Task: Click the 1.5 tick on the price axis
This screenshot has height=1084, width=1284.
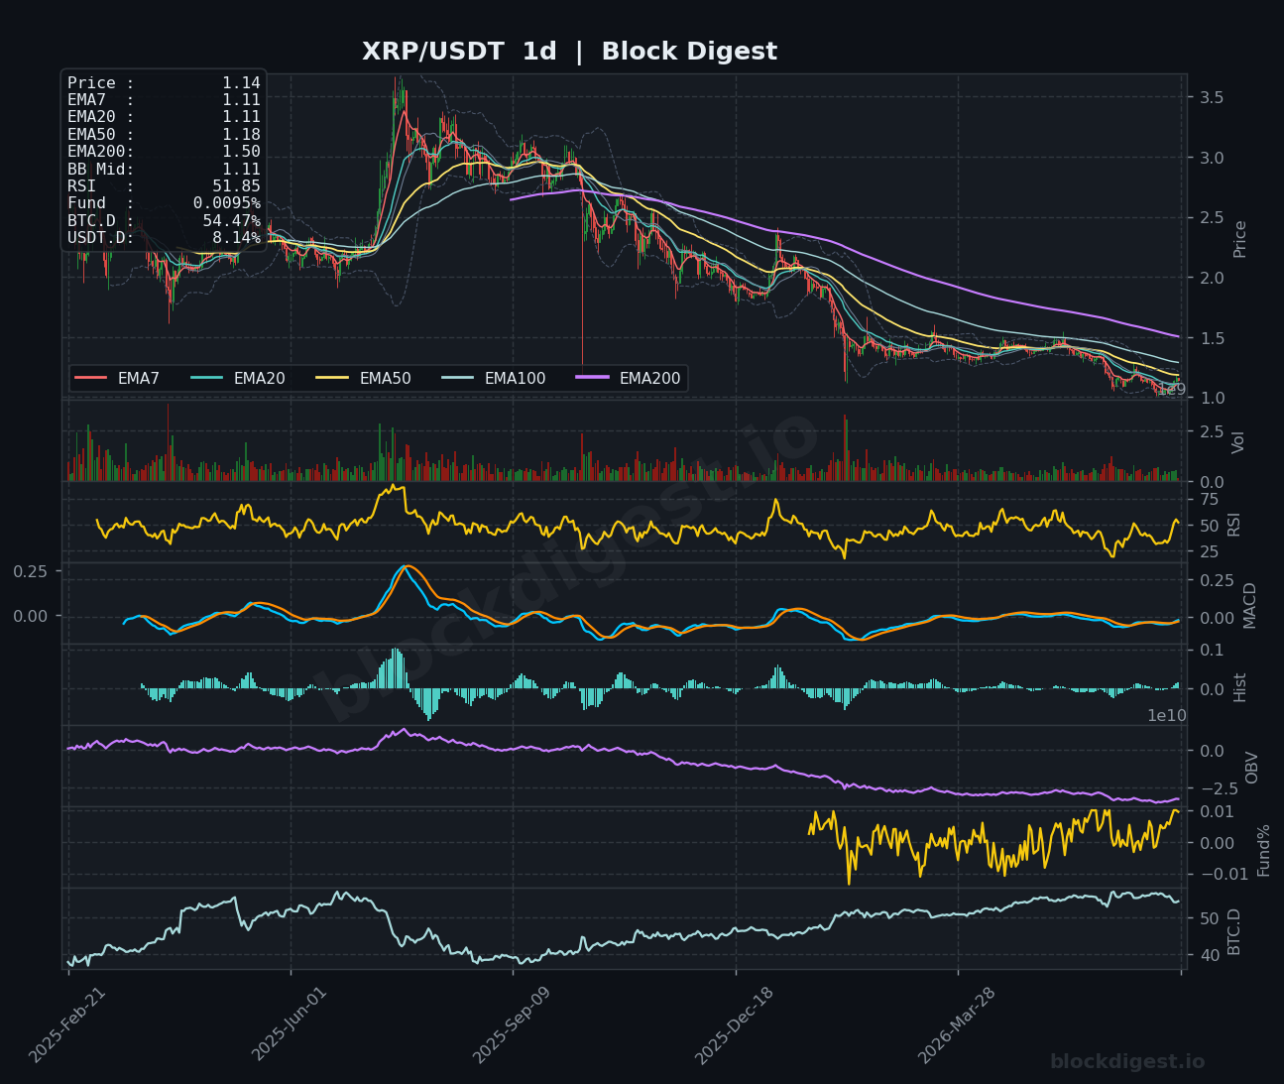Action: (1211, 338)
